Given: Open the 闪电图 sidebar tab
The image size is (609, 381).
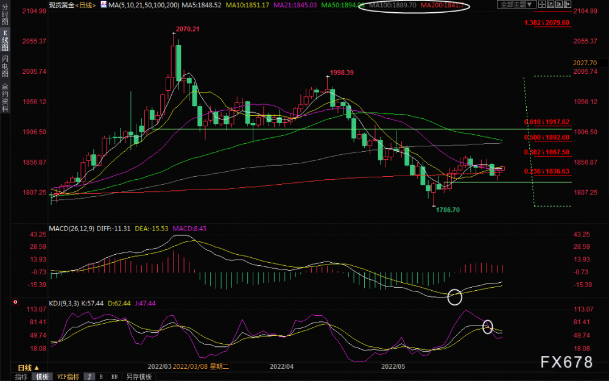Looking at the screenshot, I should pos(5,66).
